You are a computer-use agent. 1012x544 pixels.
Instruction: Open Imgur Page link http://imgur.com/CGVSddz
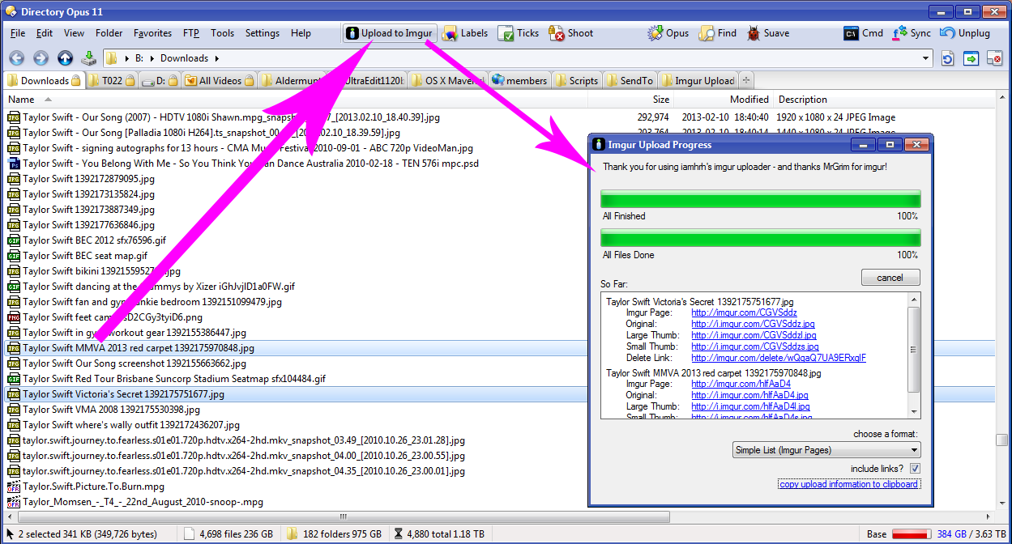point(744,312)
